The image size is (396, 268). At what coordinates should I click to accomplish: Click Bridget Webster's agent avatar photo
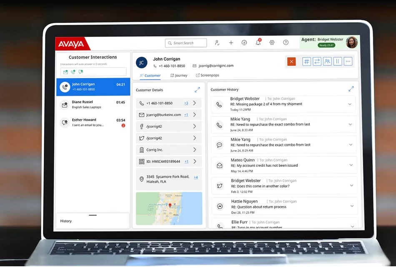(x=351, y=42)
